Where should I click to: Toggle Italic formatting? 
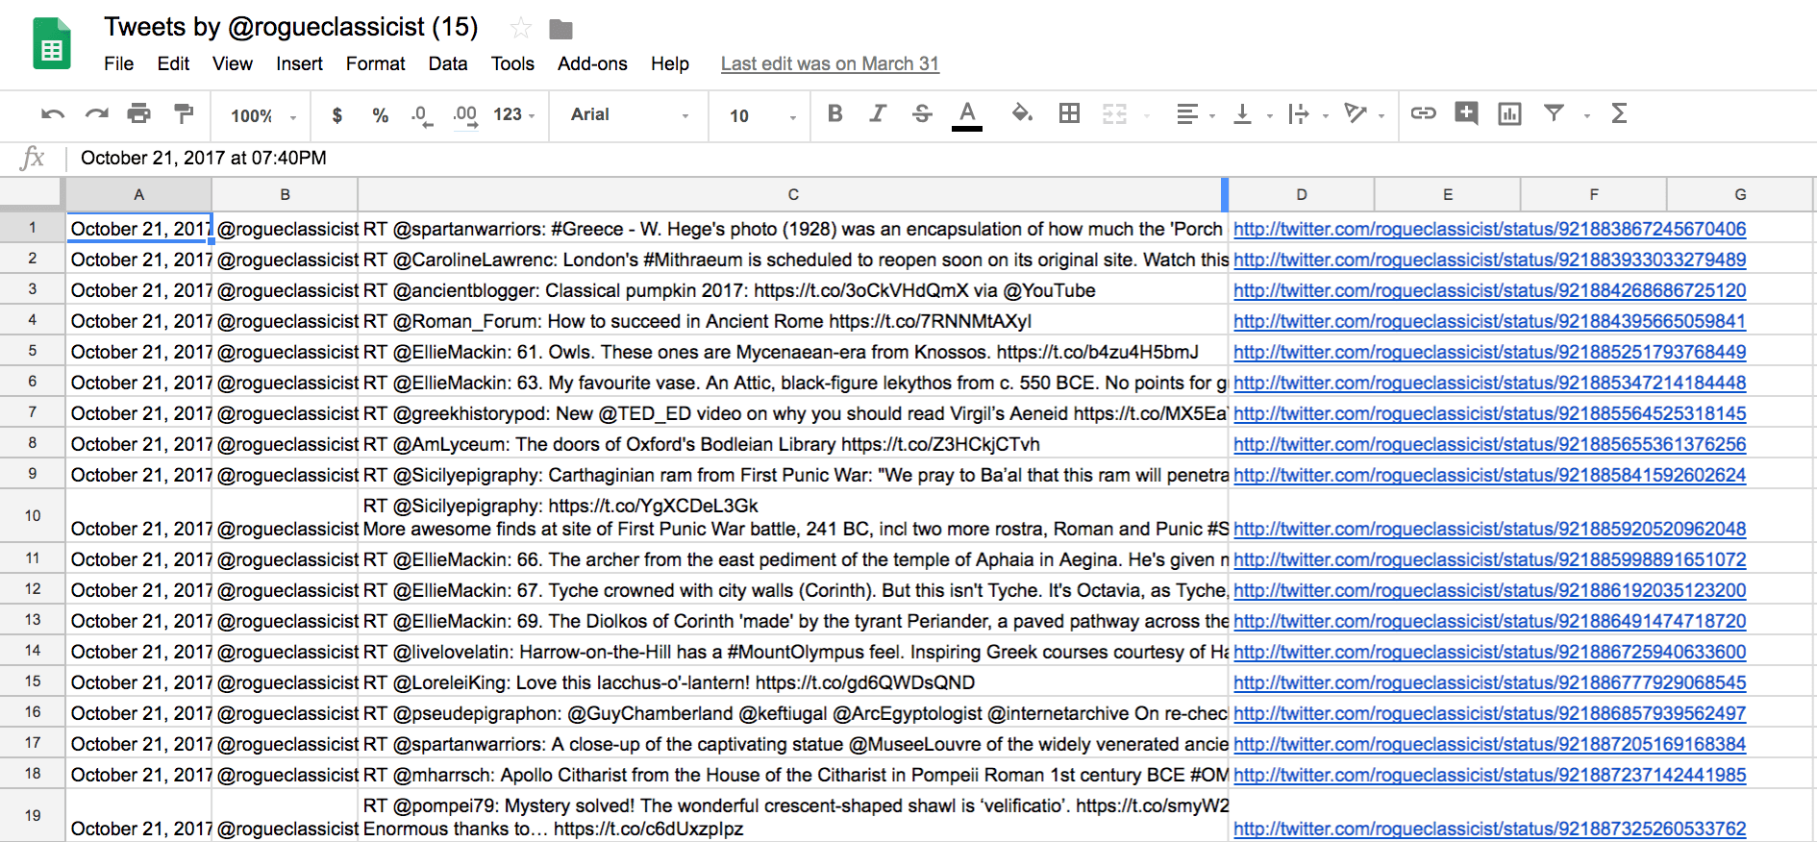(x=878, y=113)
